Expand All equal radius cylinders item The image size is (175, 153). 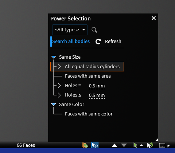pos(59,67)
